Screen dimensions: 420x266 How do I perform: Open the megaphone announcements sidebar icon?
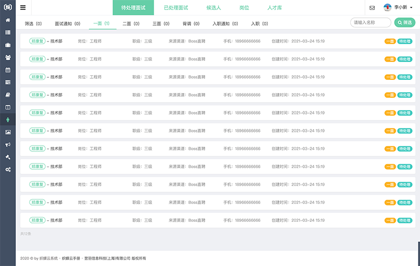pos(8,145)
